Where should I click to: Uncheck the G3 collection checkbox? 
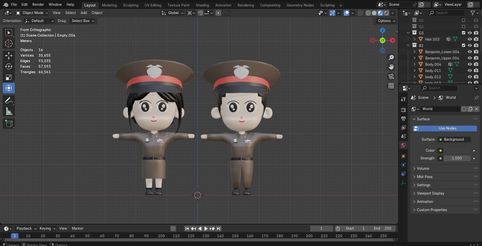[463, 33]
